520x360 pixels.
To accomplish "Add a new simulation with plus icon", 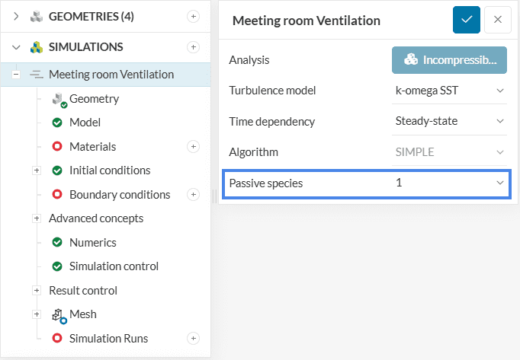I will pos(193,47).
